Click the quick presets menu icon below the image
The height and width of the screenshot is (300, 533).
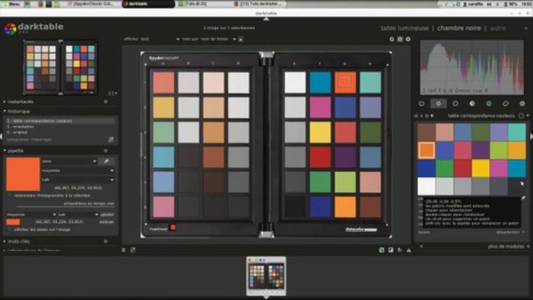[x=124, y=250]
